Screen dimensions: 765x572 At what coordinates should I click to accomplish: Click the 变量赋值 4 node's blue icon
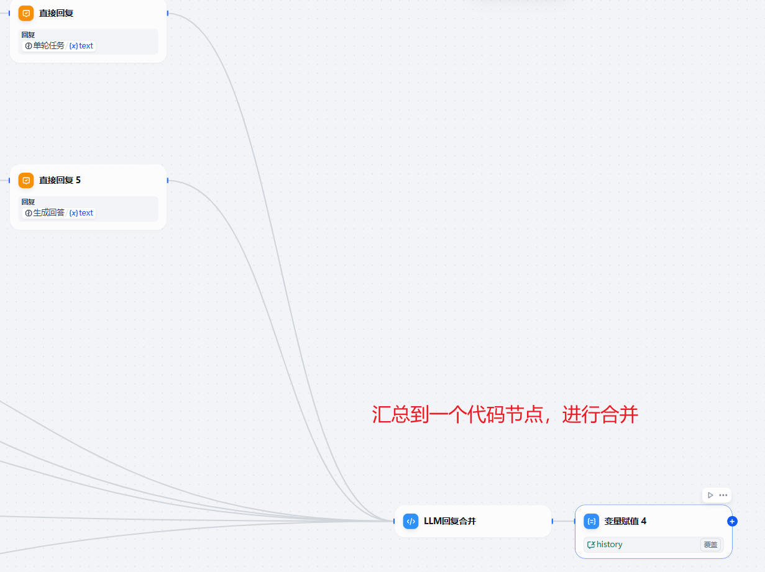click(x=592, y=521)
